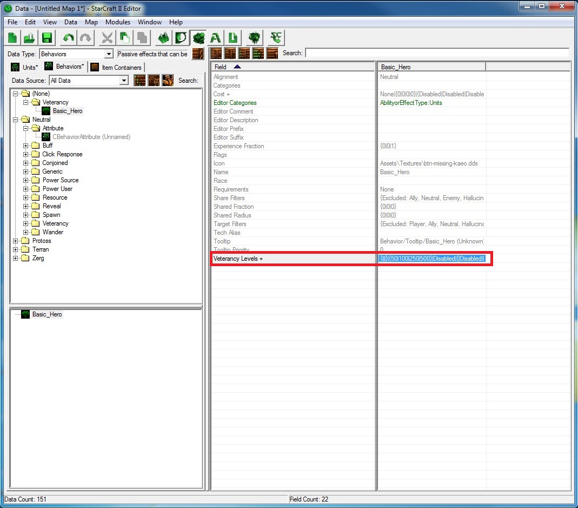
Task: Click the greyed Paste icon
Action: [142, 38]
